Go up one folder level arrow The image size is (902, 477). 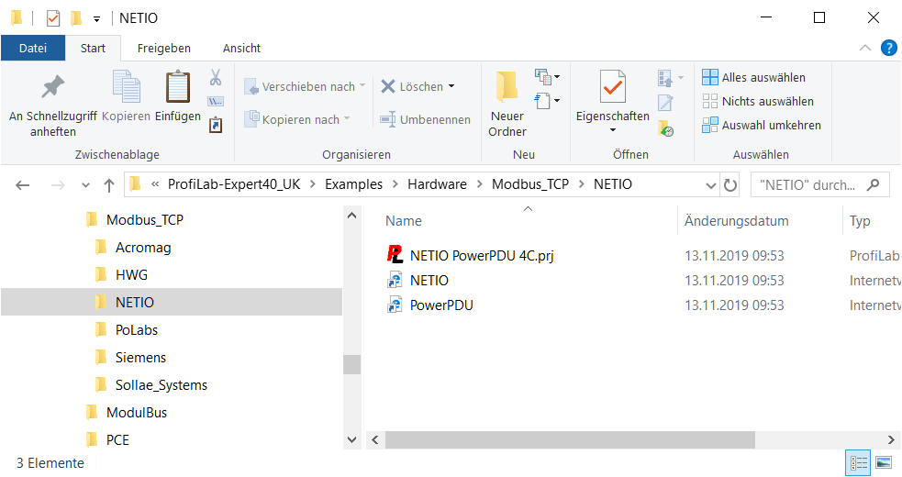108,185
